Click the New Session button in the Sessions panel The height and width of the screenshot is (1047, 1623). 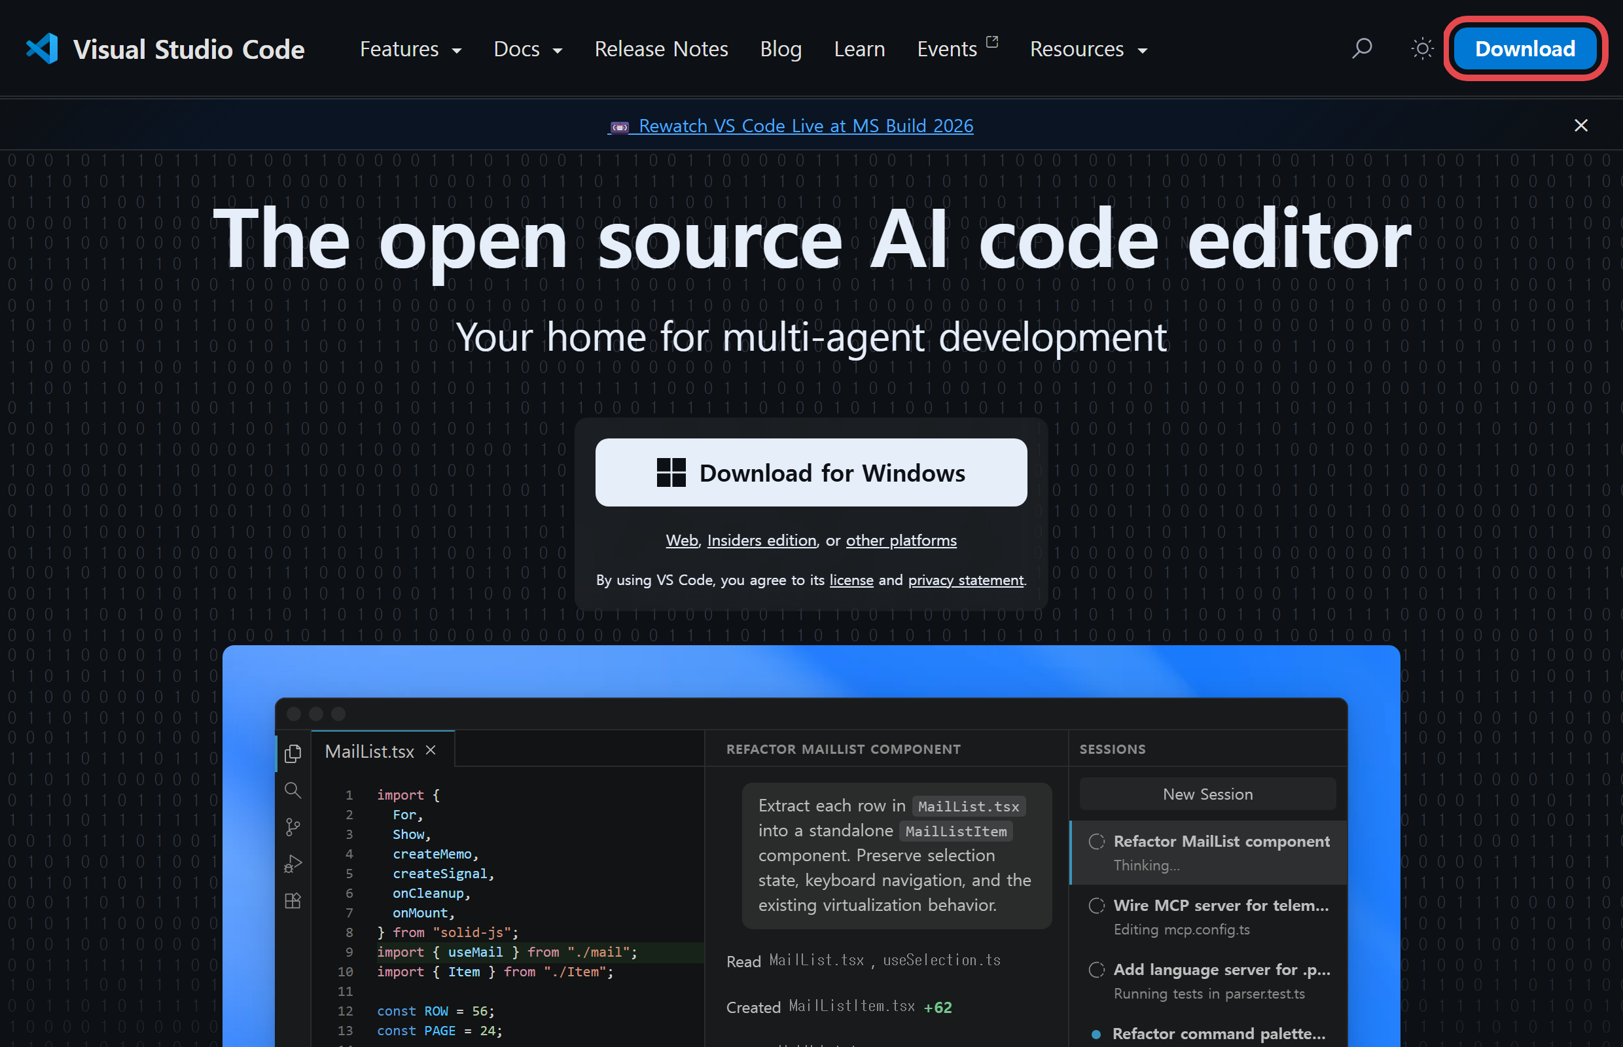1207,794
